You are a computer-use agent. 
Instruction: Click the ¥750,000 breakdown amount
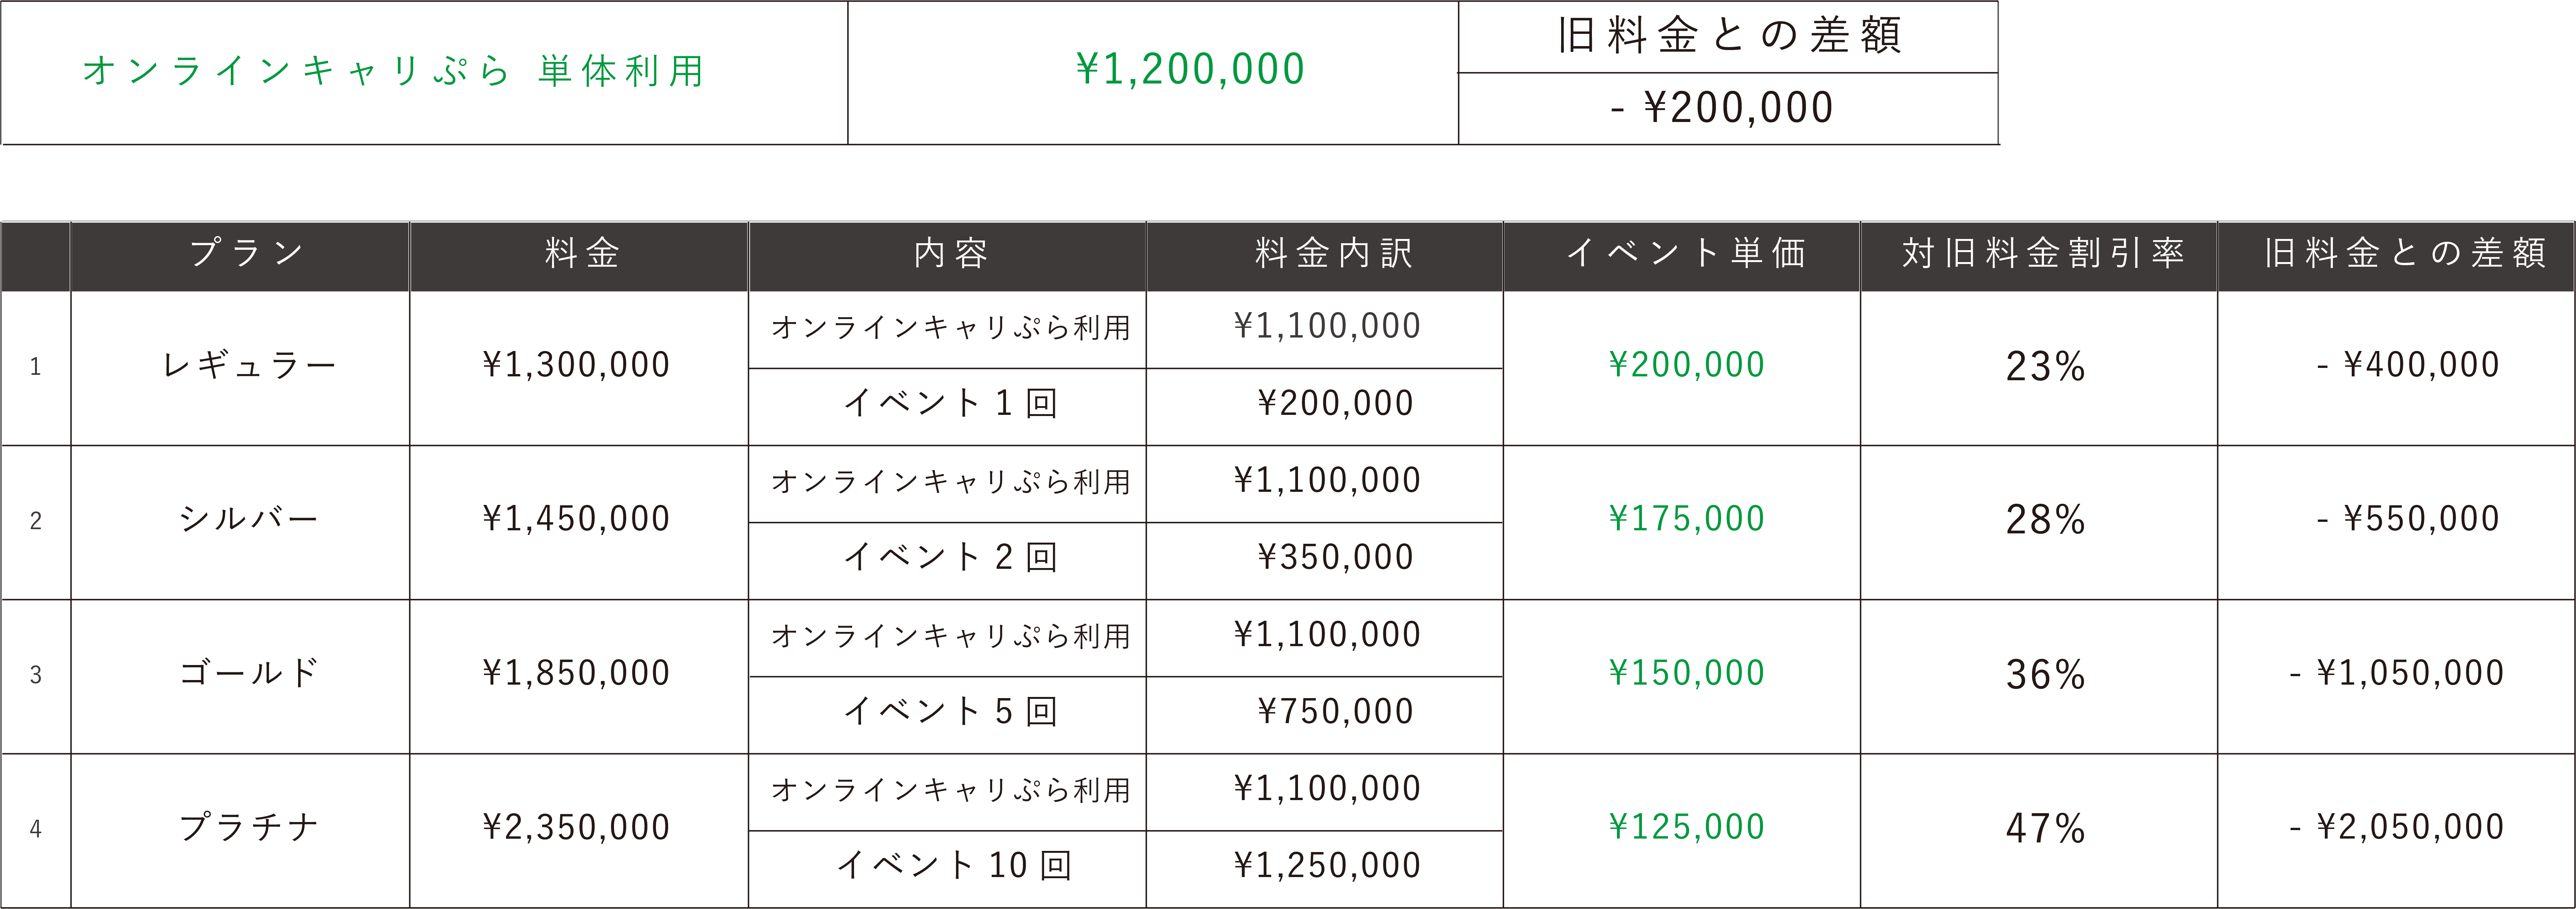pos(1335,711)
